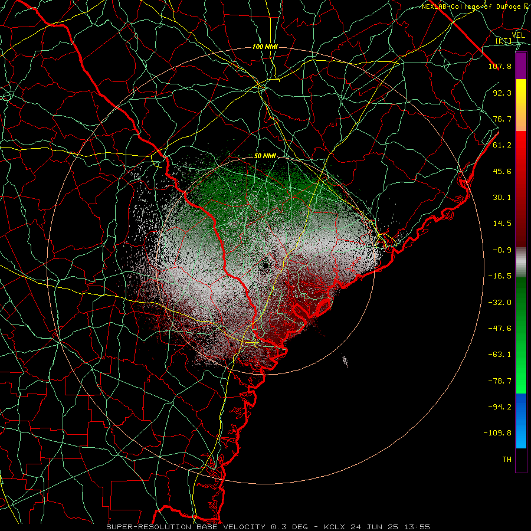Viewport: 531px width, 531px height.
Task: Click the gray near-zero segment of the color bar
Action: tap(521, 263)
